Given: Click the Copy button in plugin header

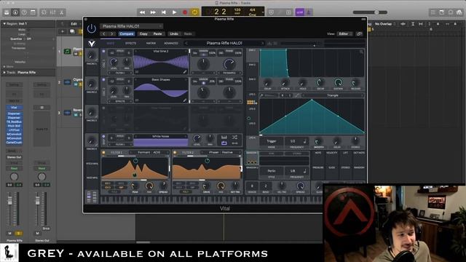Looking at the screenshot, I should coord(143,34).
